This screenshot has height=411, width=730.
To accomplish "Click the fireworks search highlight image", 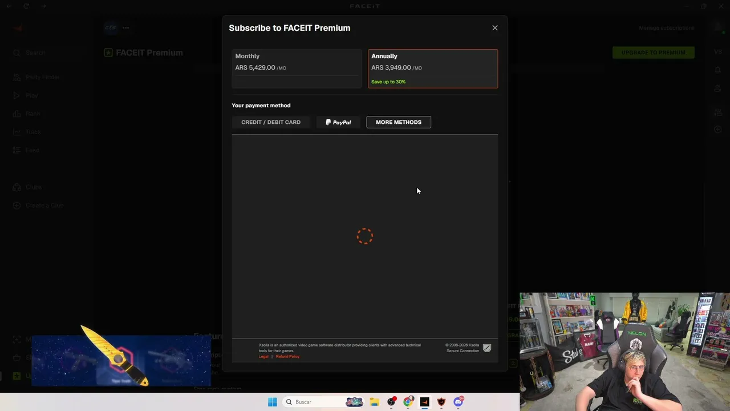I will tap(354, 402).
